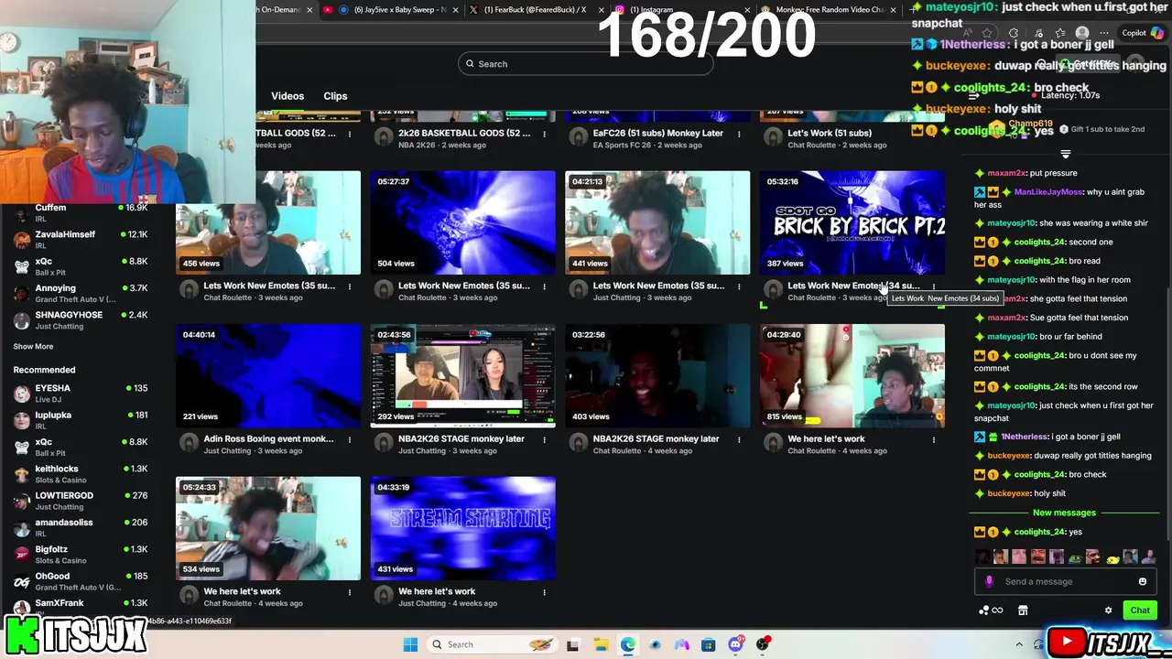Jump to New messages in chat
The height and width of the screenshot is (659, 1172).
point(1064,513)
